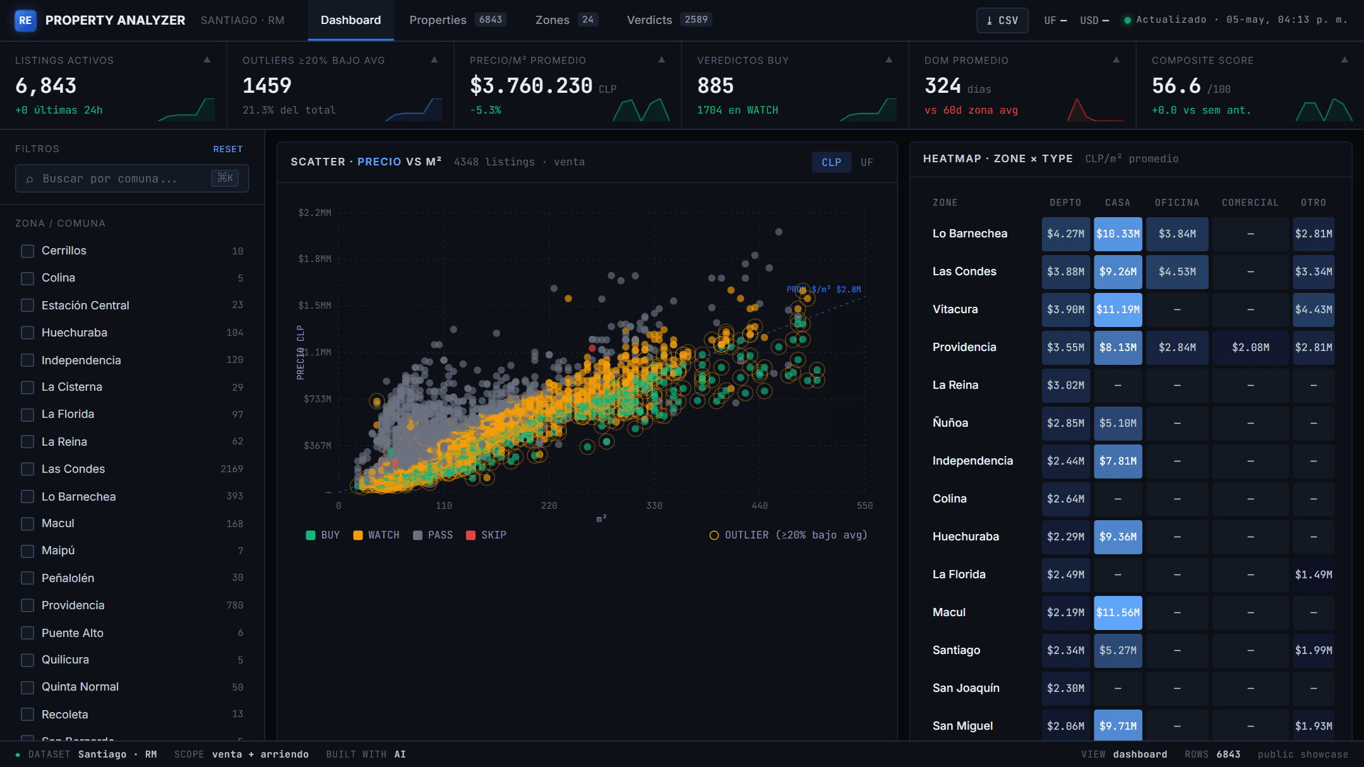This screenshot has width=1364, height=767.
Task: Check the Lo Barnechea filter checkbox
Action: (27, 497)
